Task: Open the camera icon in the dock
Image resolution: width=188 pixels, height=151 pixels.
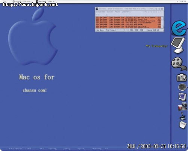Action: pos(182,77)
